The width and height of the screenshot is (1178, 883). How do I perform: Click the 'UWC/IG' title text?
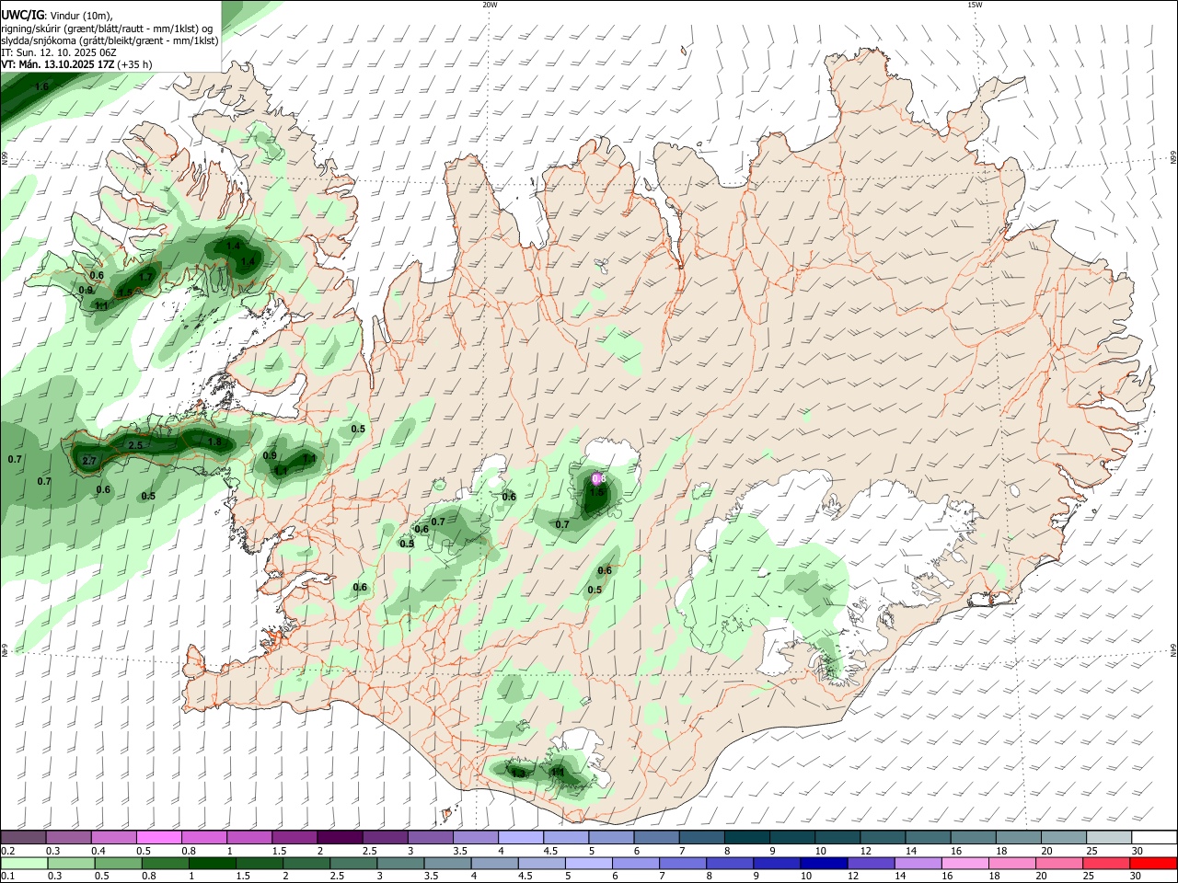point(21,15)
